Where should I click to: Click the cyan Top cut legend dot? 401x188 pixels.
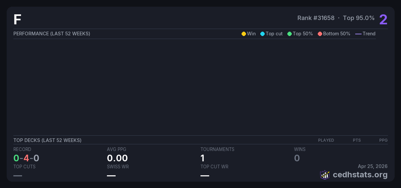262,34
